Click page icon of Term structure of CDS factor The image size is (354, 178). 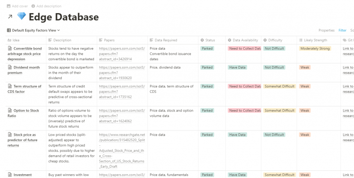[10, 86]
